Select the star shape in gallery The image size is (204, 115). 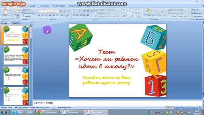point(139,16)
